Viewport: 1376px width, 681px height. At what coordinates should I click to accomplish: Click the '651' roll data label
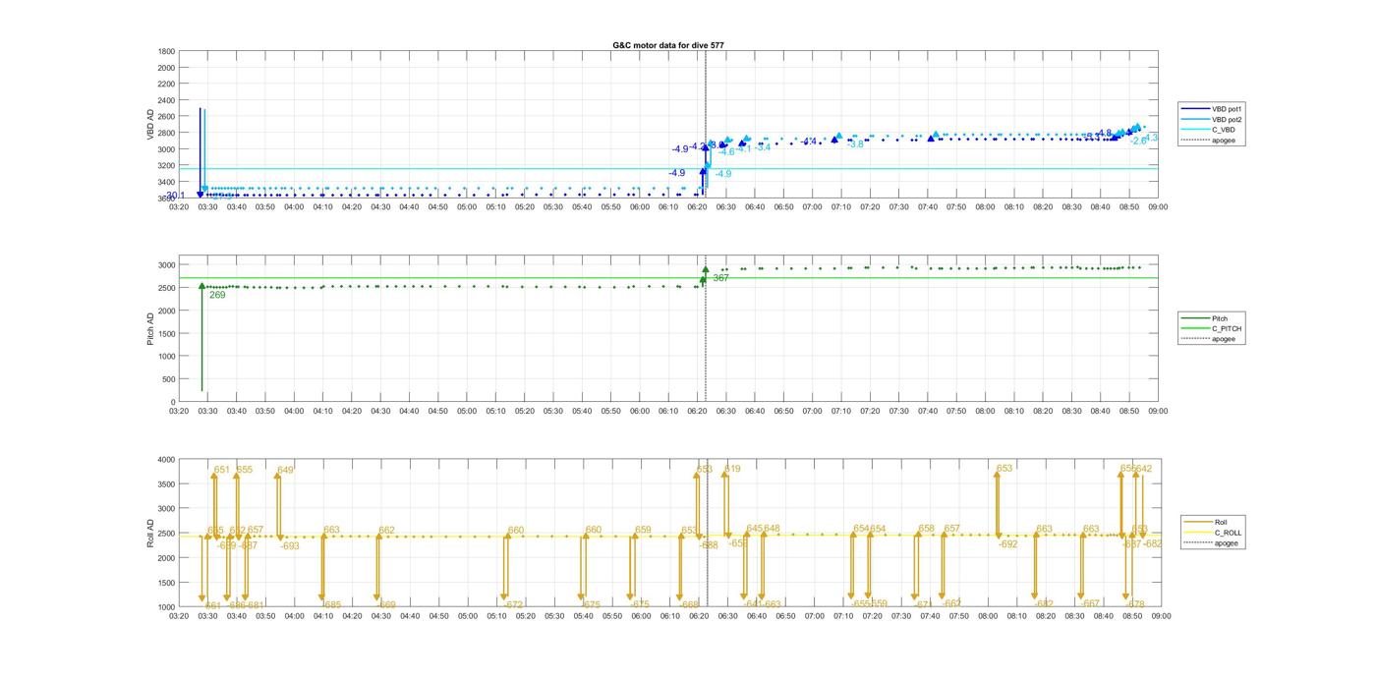pos(221,470)
